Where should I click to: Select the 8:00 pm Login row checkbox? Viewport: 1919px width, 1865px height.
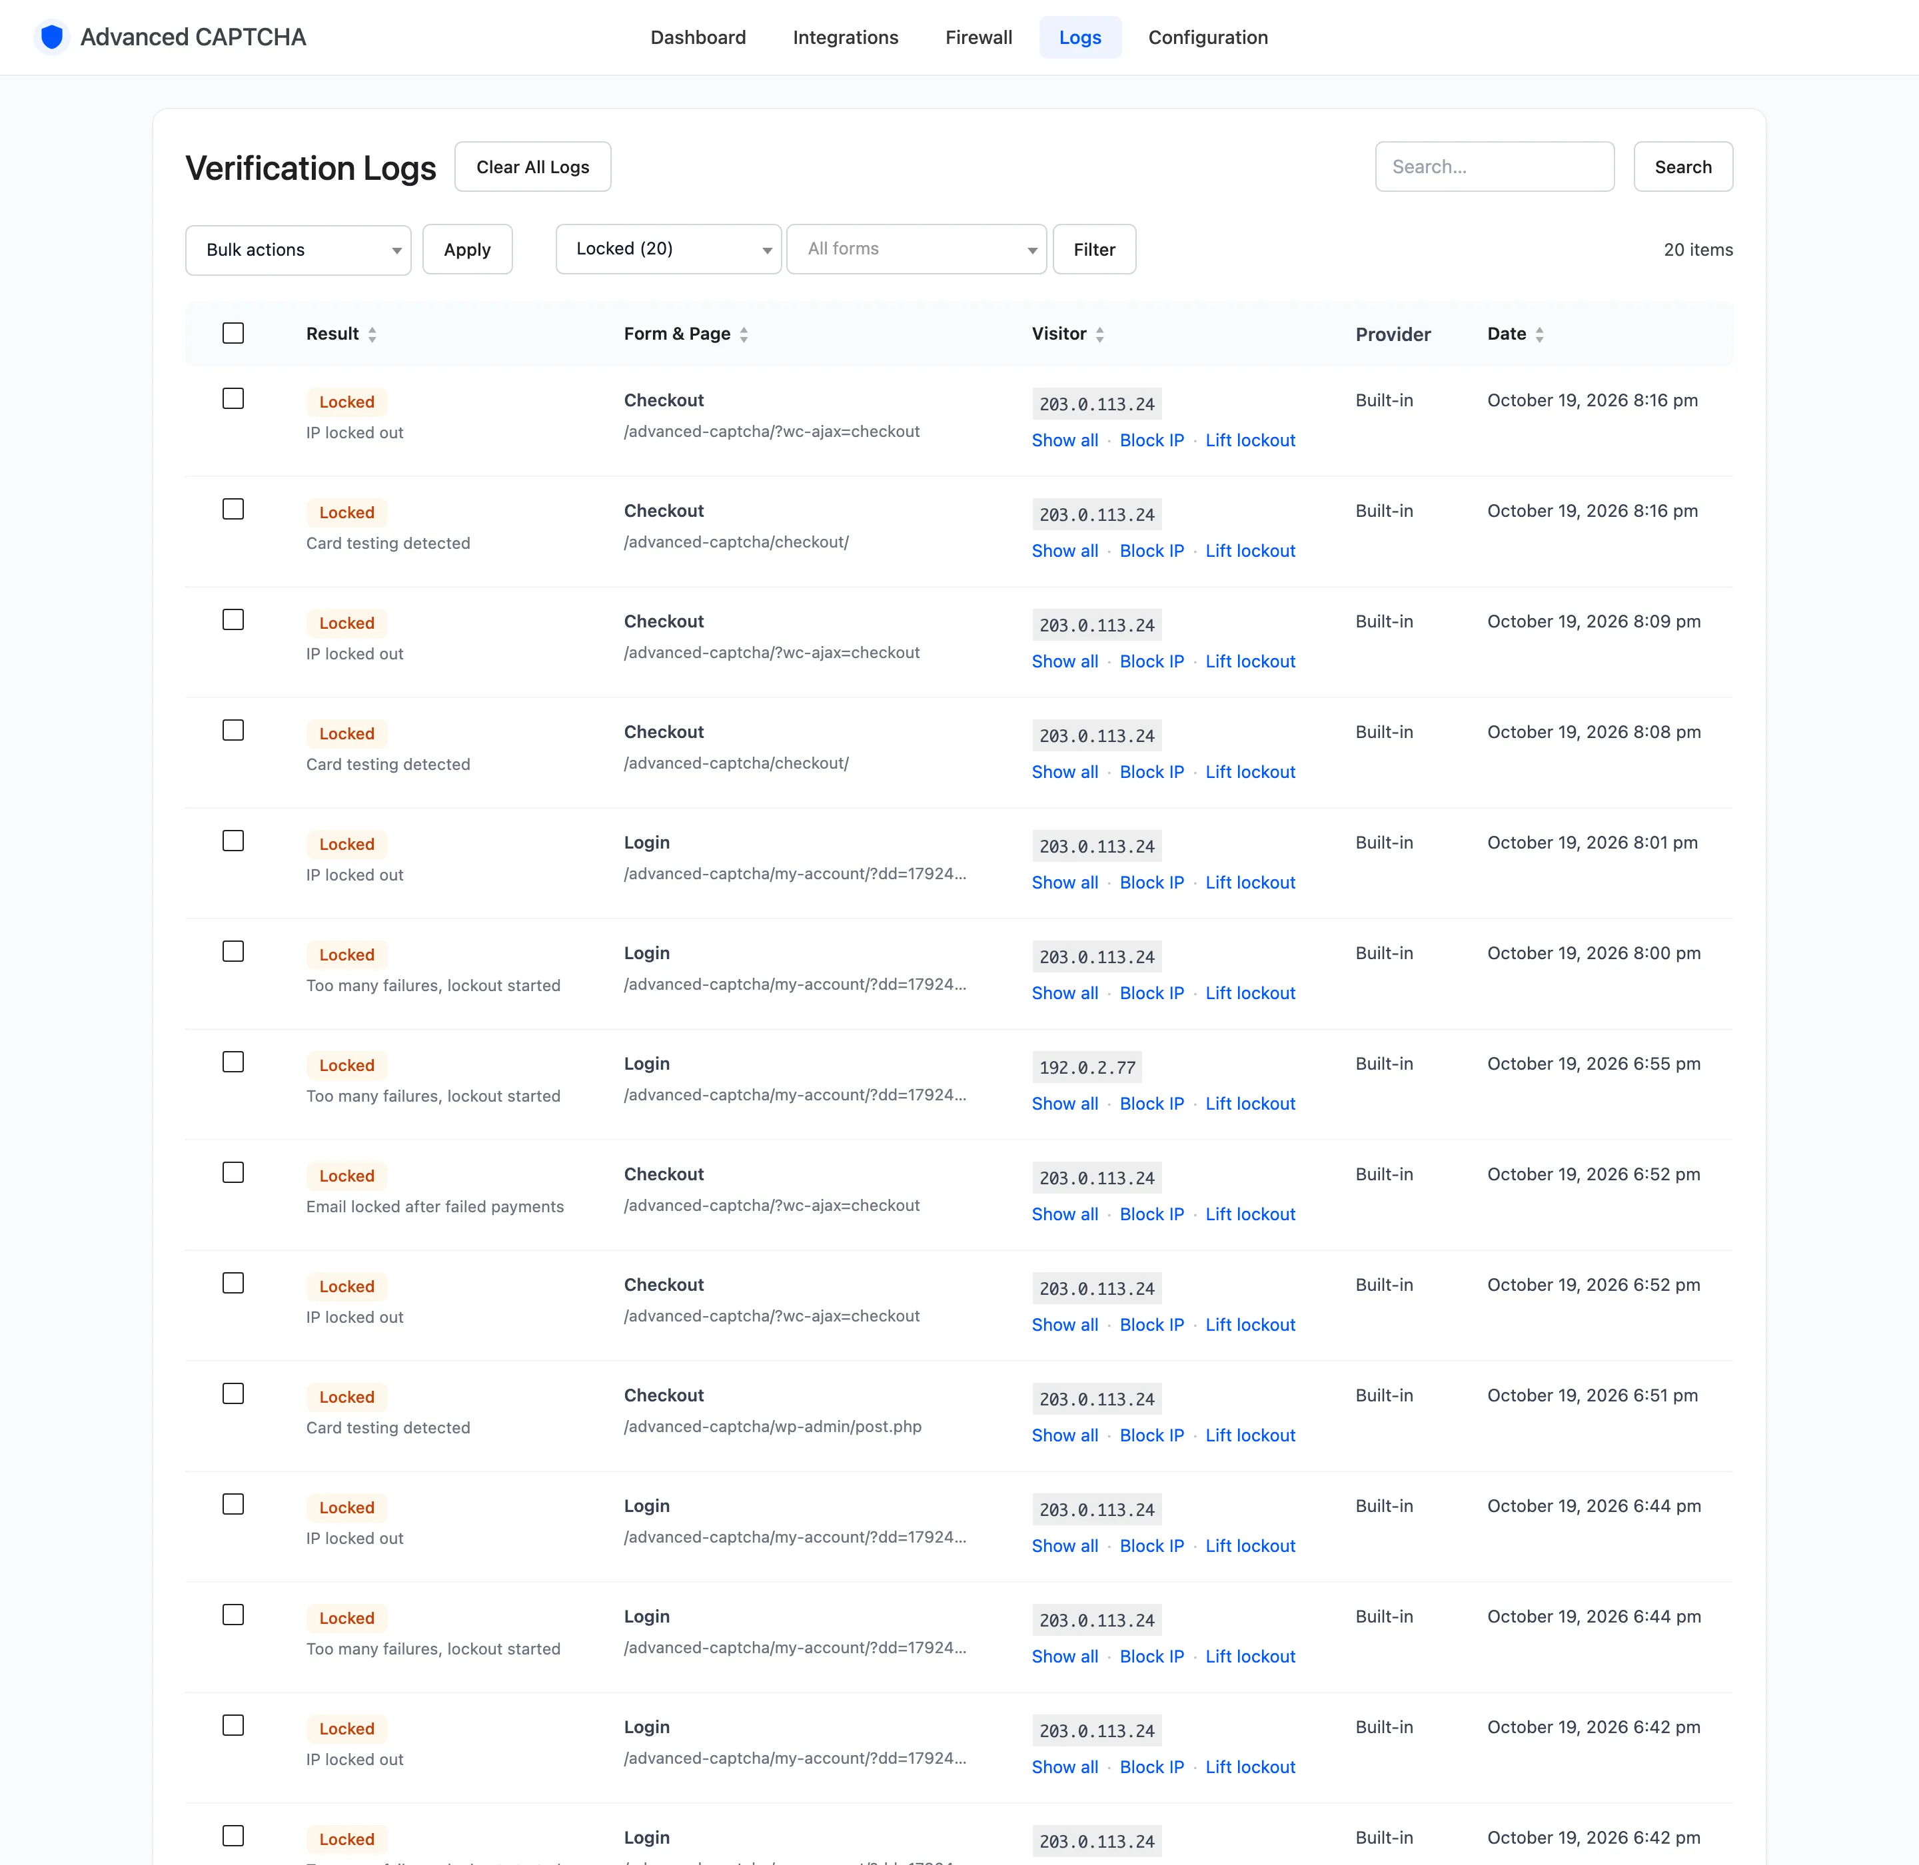(x=233, y=952)
